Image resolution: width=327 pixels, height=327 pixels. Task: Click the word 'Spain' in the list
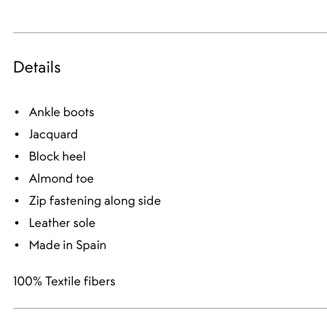point(91,245)
